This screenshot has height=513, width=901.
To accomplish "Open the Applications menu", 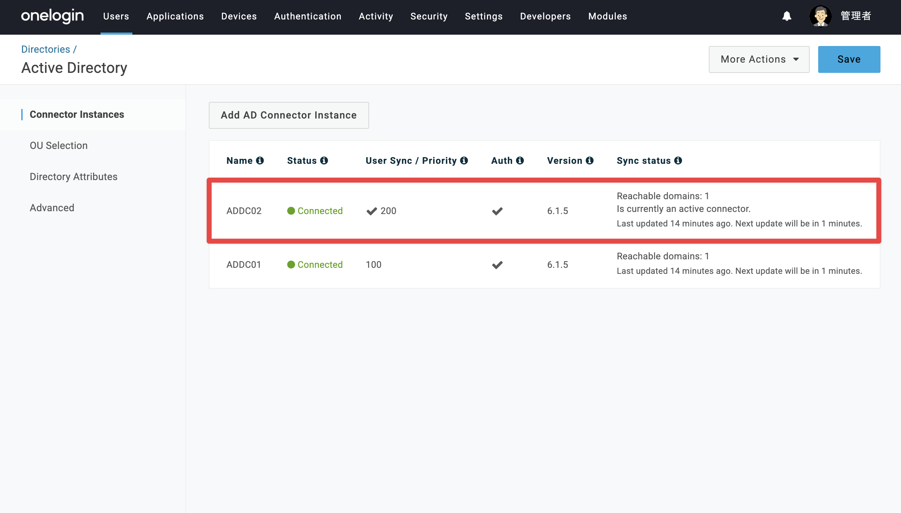I will (x=175, y=16).
